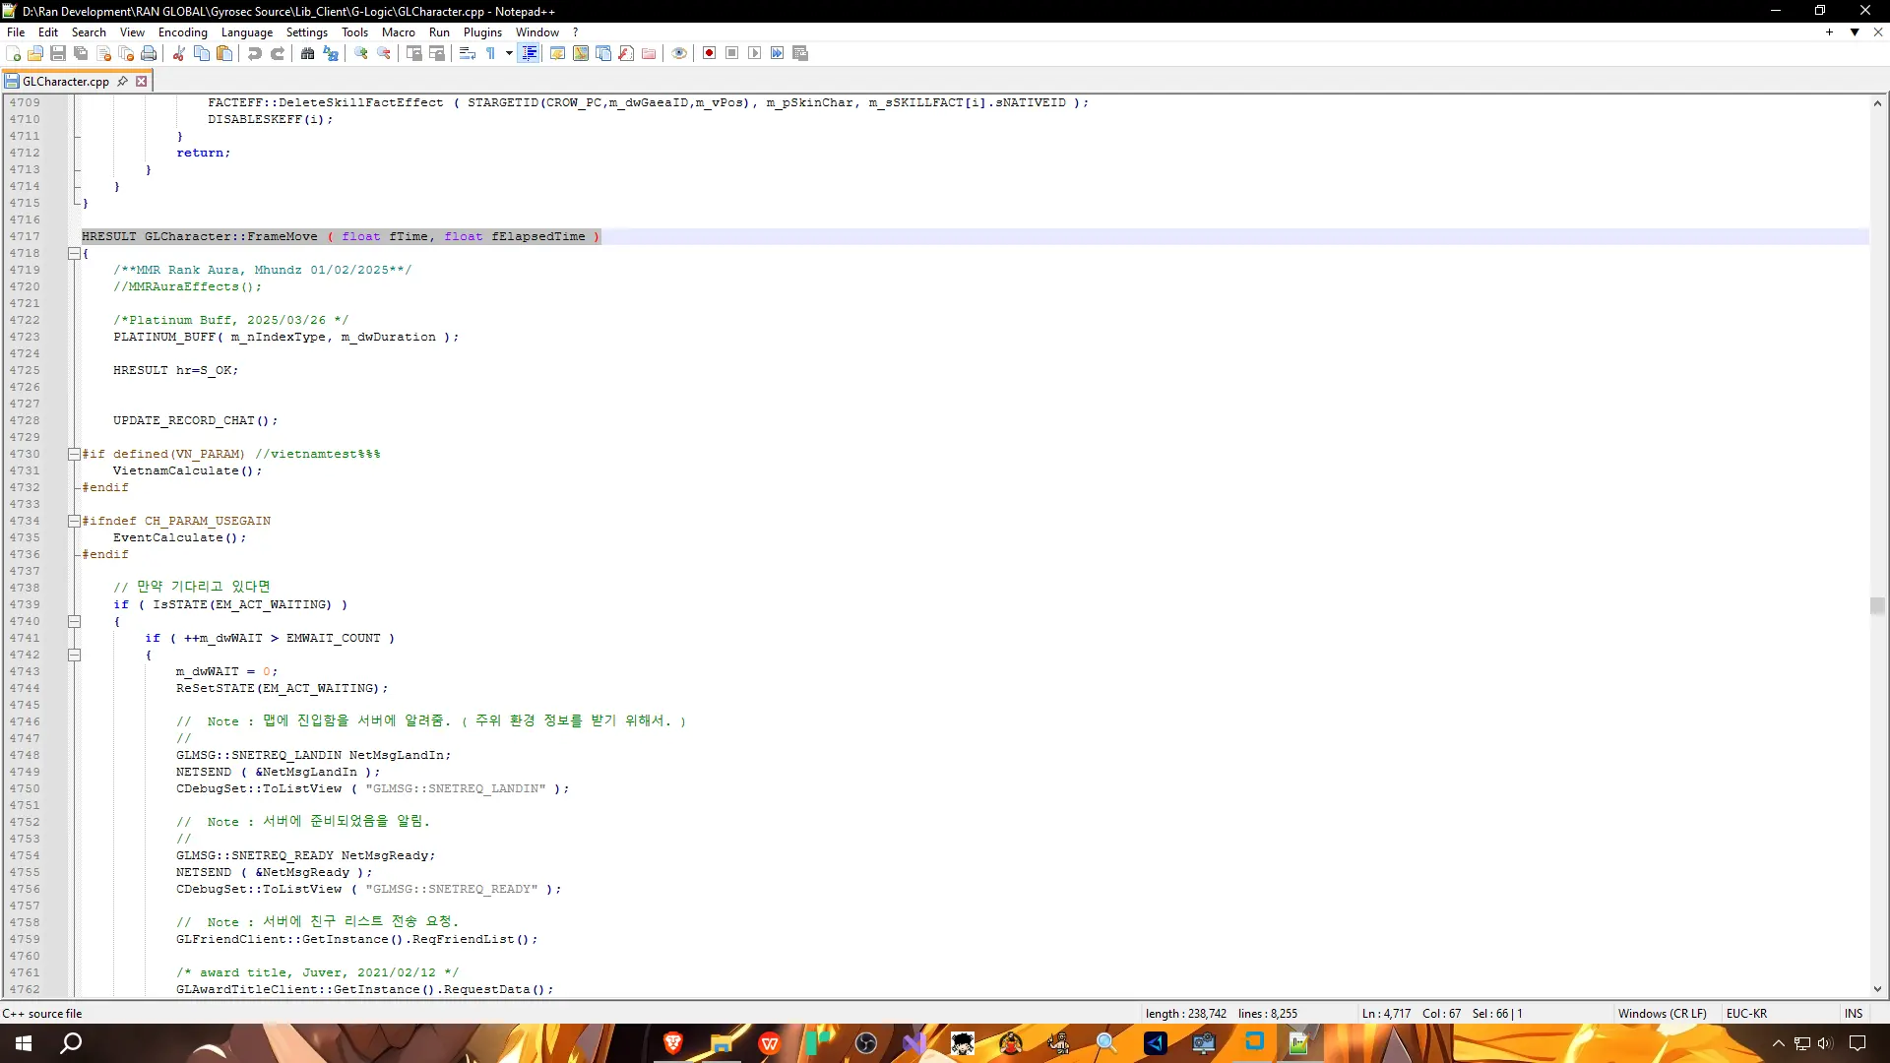
Task: Click the Redo arrow icon
Action: click(x=278, y=53)
